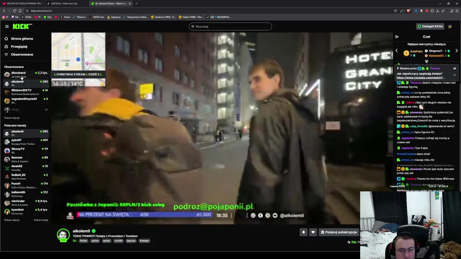Open clavicular recommended channel
Screen dimensions: 461x259
25,203
